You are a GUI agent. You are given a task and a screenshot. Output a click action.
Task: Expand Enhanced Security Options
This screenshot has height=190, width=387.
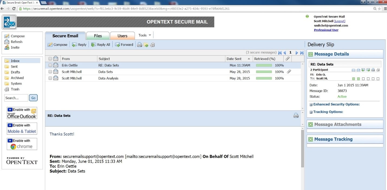(x=311, y=104)
